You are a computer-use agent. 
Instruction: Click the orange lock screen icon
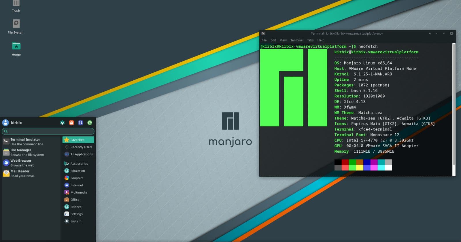click(71, 123)
